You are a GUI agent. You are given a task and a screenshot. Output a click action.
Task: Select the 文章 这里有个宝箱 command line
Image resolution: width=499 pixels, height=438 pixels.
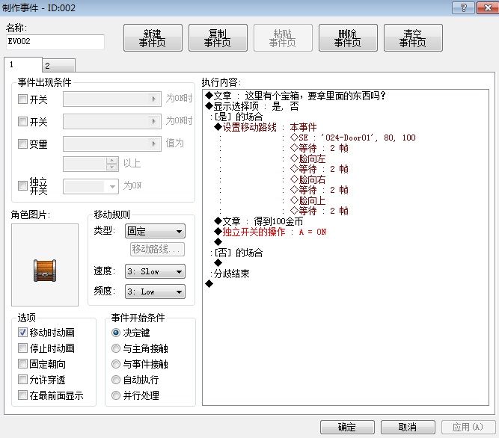(296, 96)
